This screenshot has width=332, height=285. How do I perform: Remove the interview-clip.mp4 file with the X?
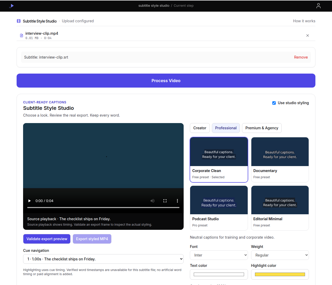[x=308, y=35]
